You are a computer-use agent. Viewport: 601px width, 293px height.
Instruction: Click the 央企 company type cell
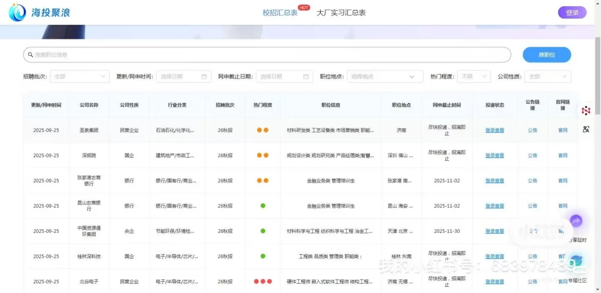(129, 231)
